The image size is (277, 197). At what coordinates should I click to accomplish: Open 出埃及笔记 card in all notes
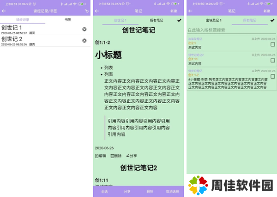[232, 43]
